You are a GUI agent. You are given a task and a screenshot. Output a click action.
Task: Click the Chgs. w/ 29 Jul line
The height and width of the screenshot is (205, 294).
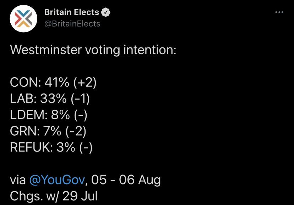click(54, 196)
